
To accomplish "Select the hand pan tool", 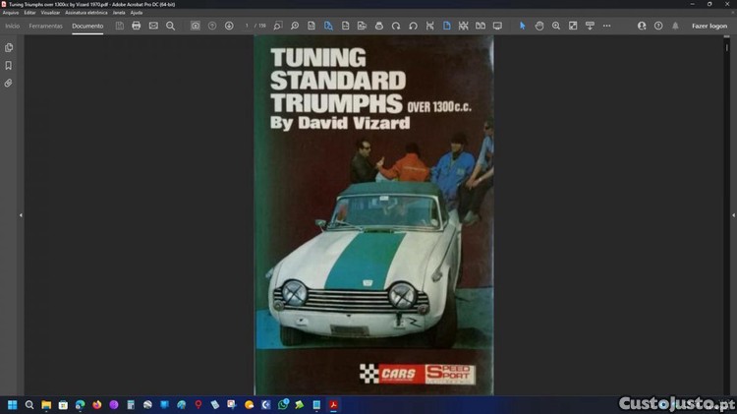I will (539, 26).
